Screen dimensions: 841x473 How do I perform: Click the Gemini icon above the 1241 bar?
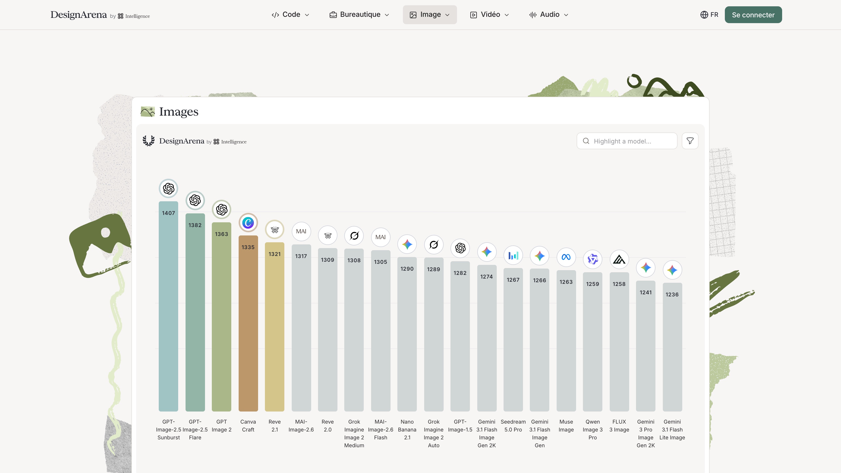(x=646, y=268)
